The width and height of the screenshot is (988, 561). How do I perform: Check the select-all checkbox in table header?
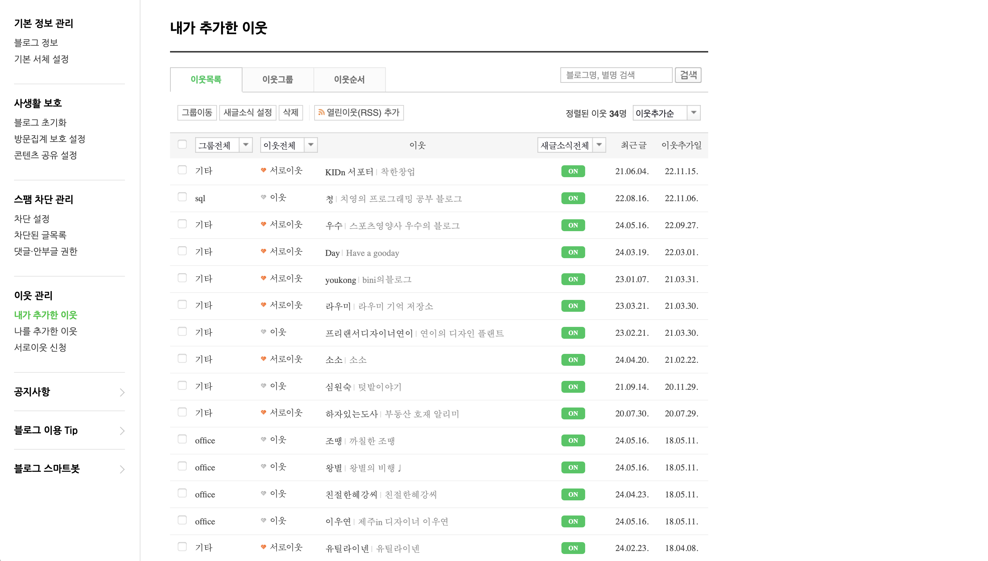click(x=182, y=145)
